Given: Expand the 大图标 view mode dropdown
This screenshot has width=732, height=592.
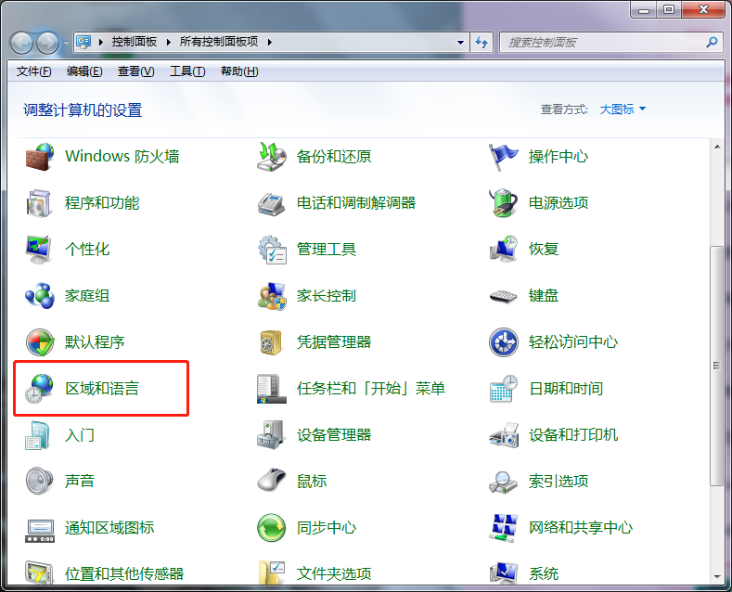Looking at the screenshot, I should [x=623, y=109].
